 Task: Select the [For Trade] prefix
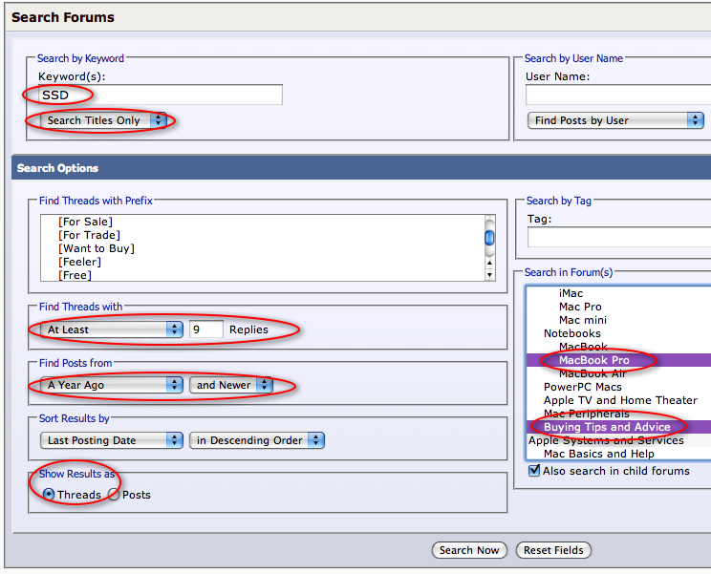tap(89, 235)
